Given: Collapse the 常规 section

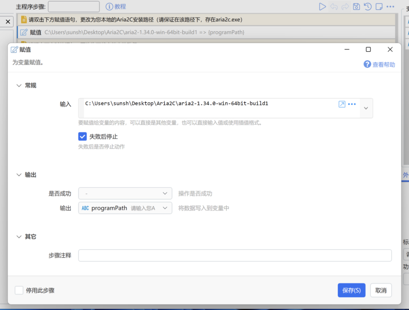Looking at the screenshot, I should click(19, 86).
